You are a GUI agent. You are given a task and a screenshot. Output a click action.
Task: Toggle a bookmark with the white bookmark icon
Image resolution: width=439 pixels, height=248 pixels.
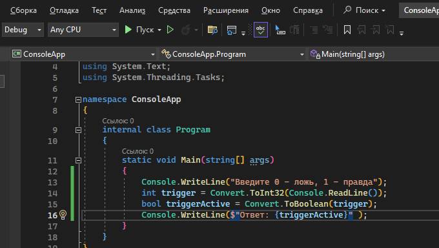[347, 30]
